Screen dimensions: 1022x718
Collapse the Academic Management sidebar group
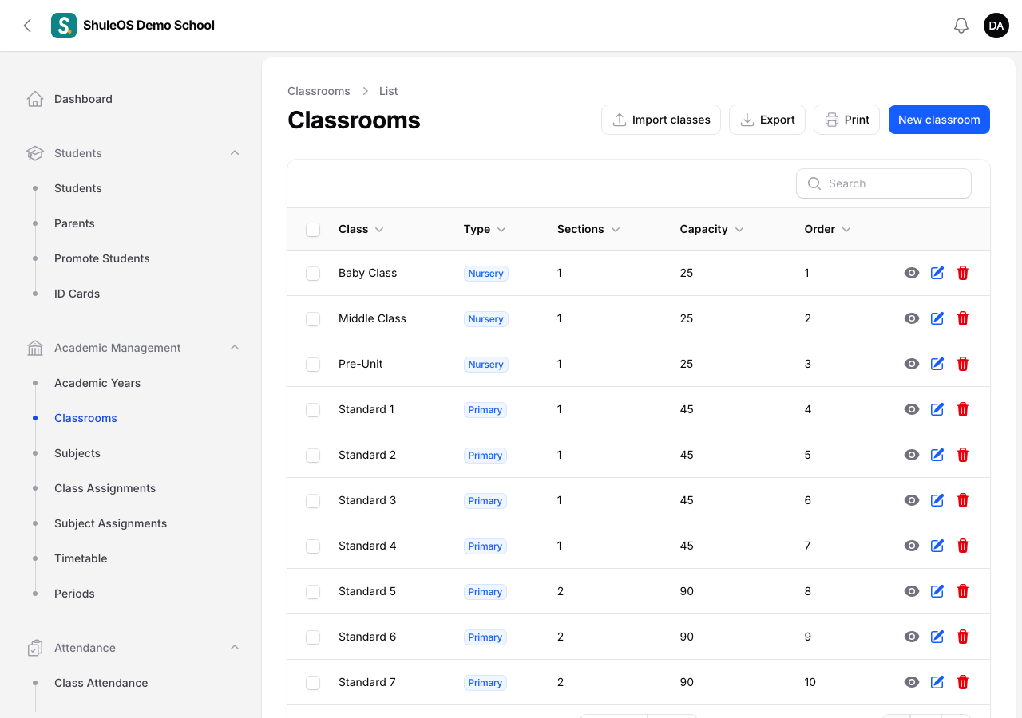[x=235, y=348]
